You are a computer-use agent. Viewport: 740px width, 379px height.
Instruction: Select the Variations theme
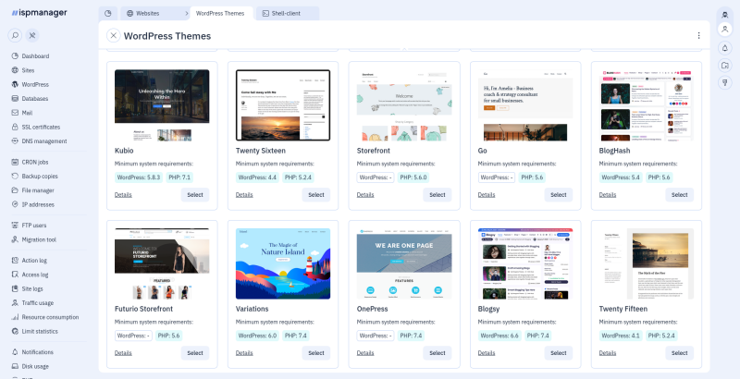(x=316, y=353)
